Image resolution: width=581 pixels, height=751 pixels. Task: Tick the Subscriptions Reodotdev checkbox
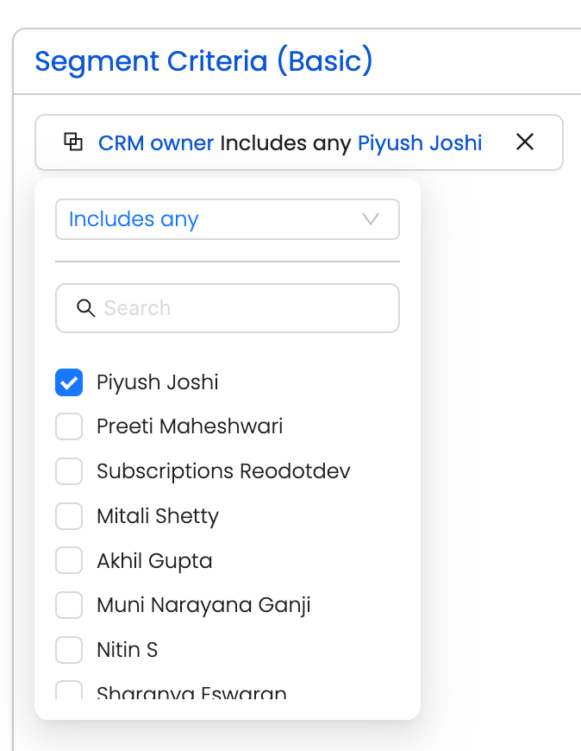point(69,471)
